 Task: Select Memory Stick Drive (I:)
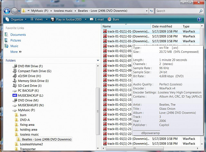coord(33,81)
